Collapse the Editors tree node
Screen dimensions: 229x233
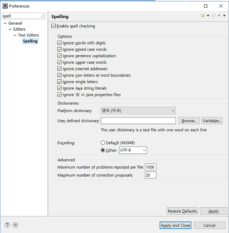click(10, 29)
